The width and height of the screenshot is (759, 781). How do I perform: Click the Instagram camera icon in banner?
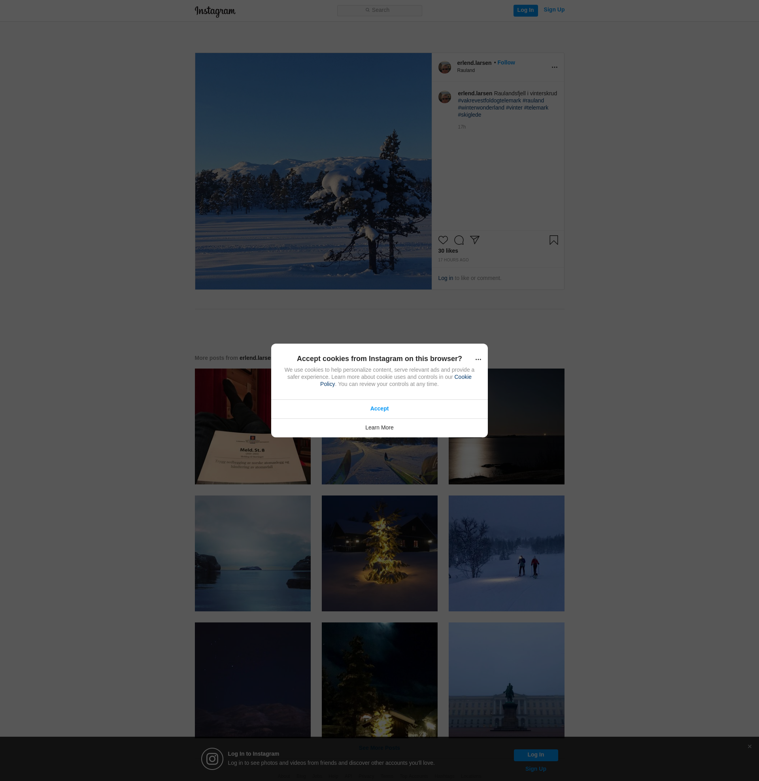point(212,759)
